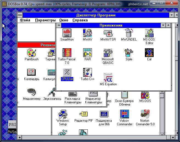Open the Файл menu

click(25, 20)
